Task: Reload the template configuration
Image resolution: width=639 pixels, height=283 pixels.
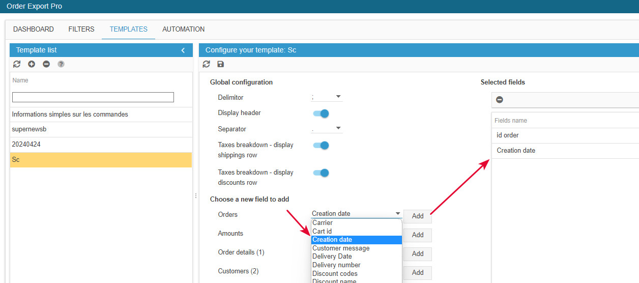Action: [x=206, y=64]
